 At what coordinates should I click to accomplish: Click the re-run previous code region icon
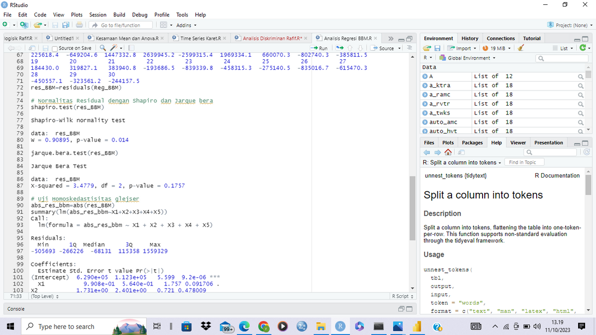click(340, 48)
